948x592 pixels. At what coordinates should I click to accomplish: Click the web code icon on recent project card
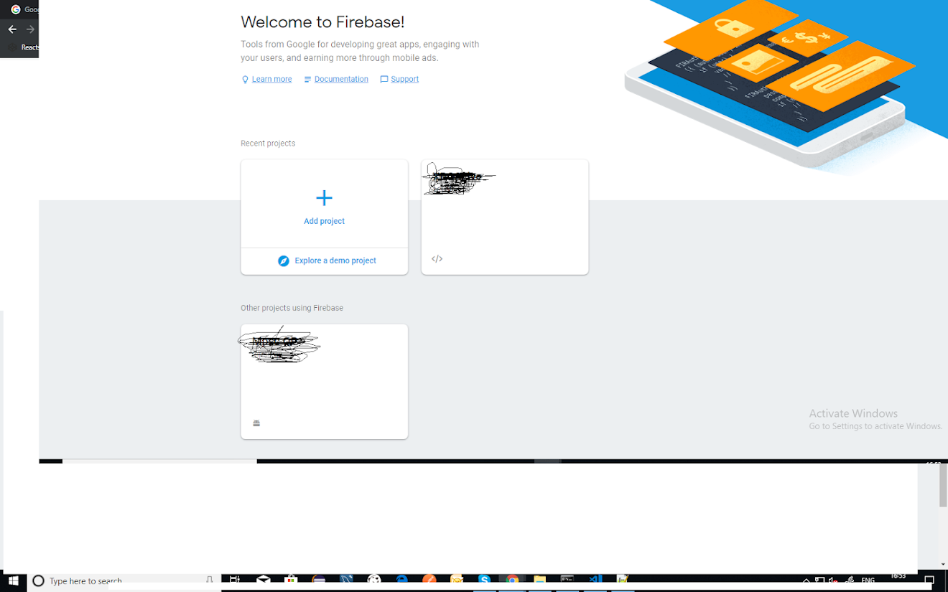pos(437,258)
